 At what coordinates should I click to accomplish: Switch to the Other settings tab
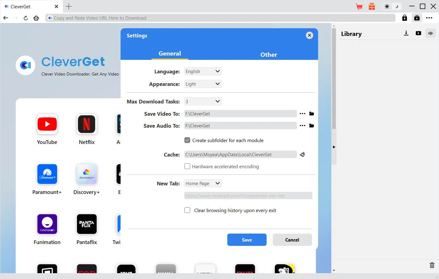pyautogui.click(x=268, y=55)
